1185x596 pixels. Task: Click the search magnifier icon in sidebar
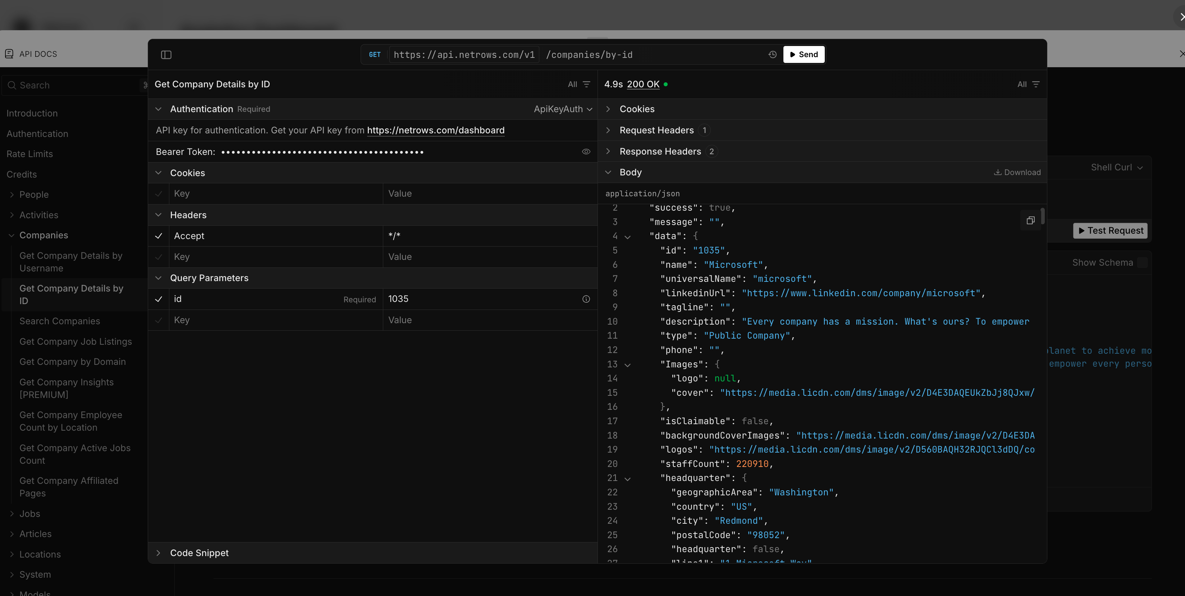pyautogui.click(x=12, y=85)
